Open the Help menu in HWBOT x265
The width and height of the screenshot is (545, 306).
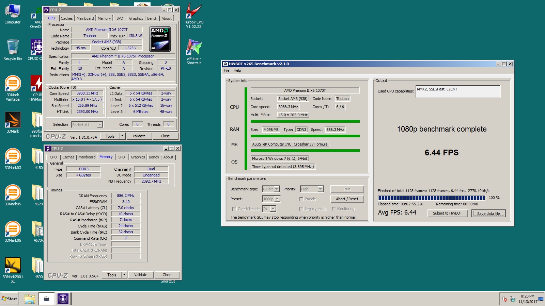click(237, 70)
